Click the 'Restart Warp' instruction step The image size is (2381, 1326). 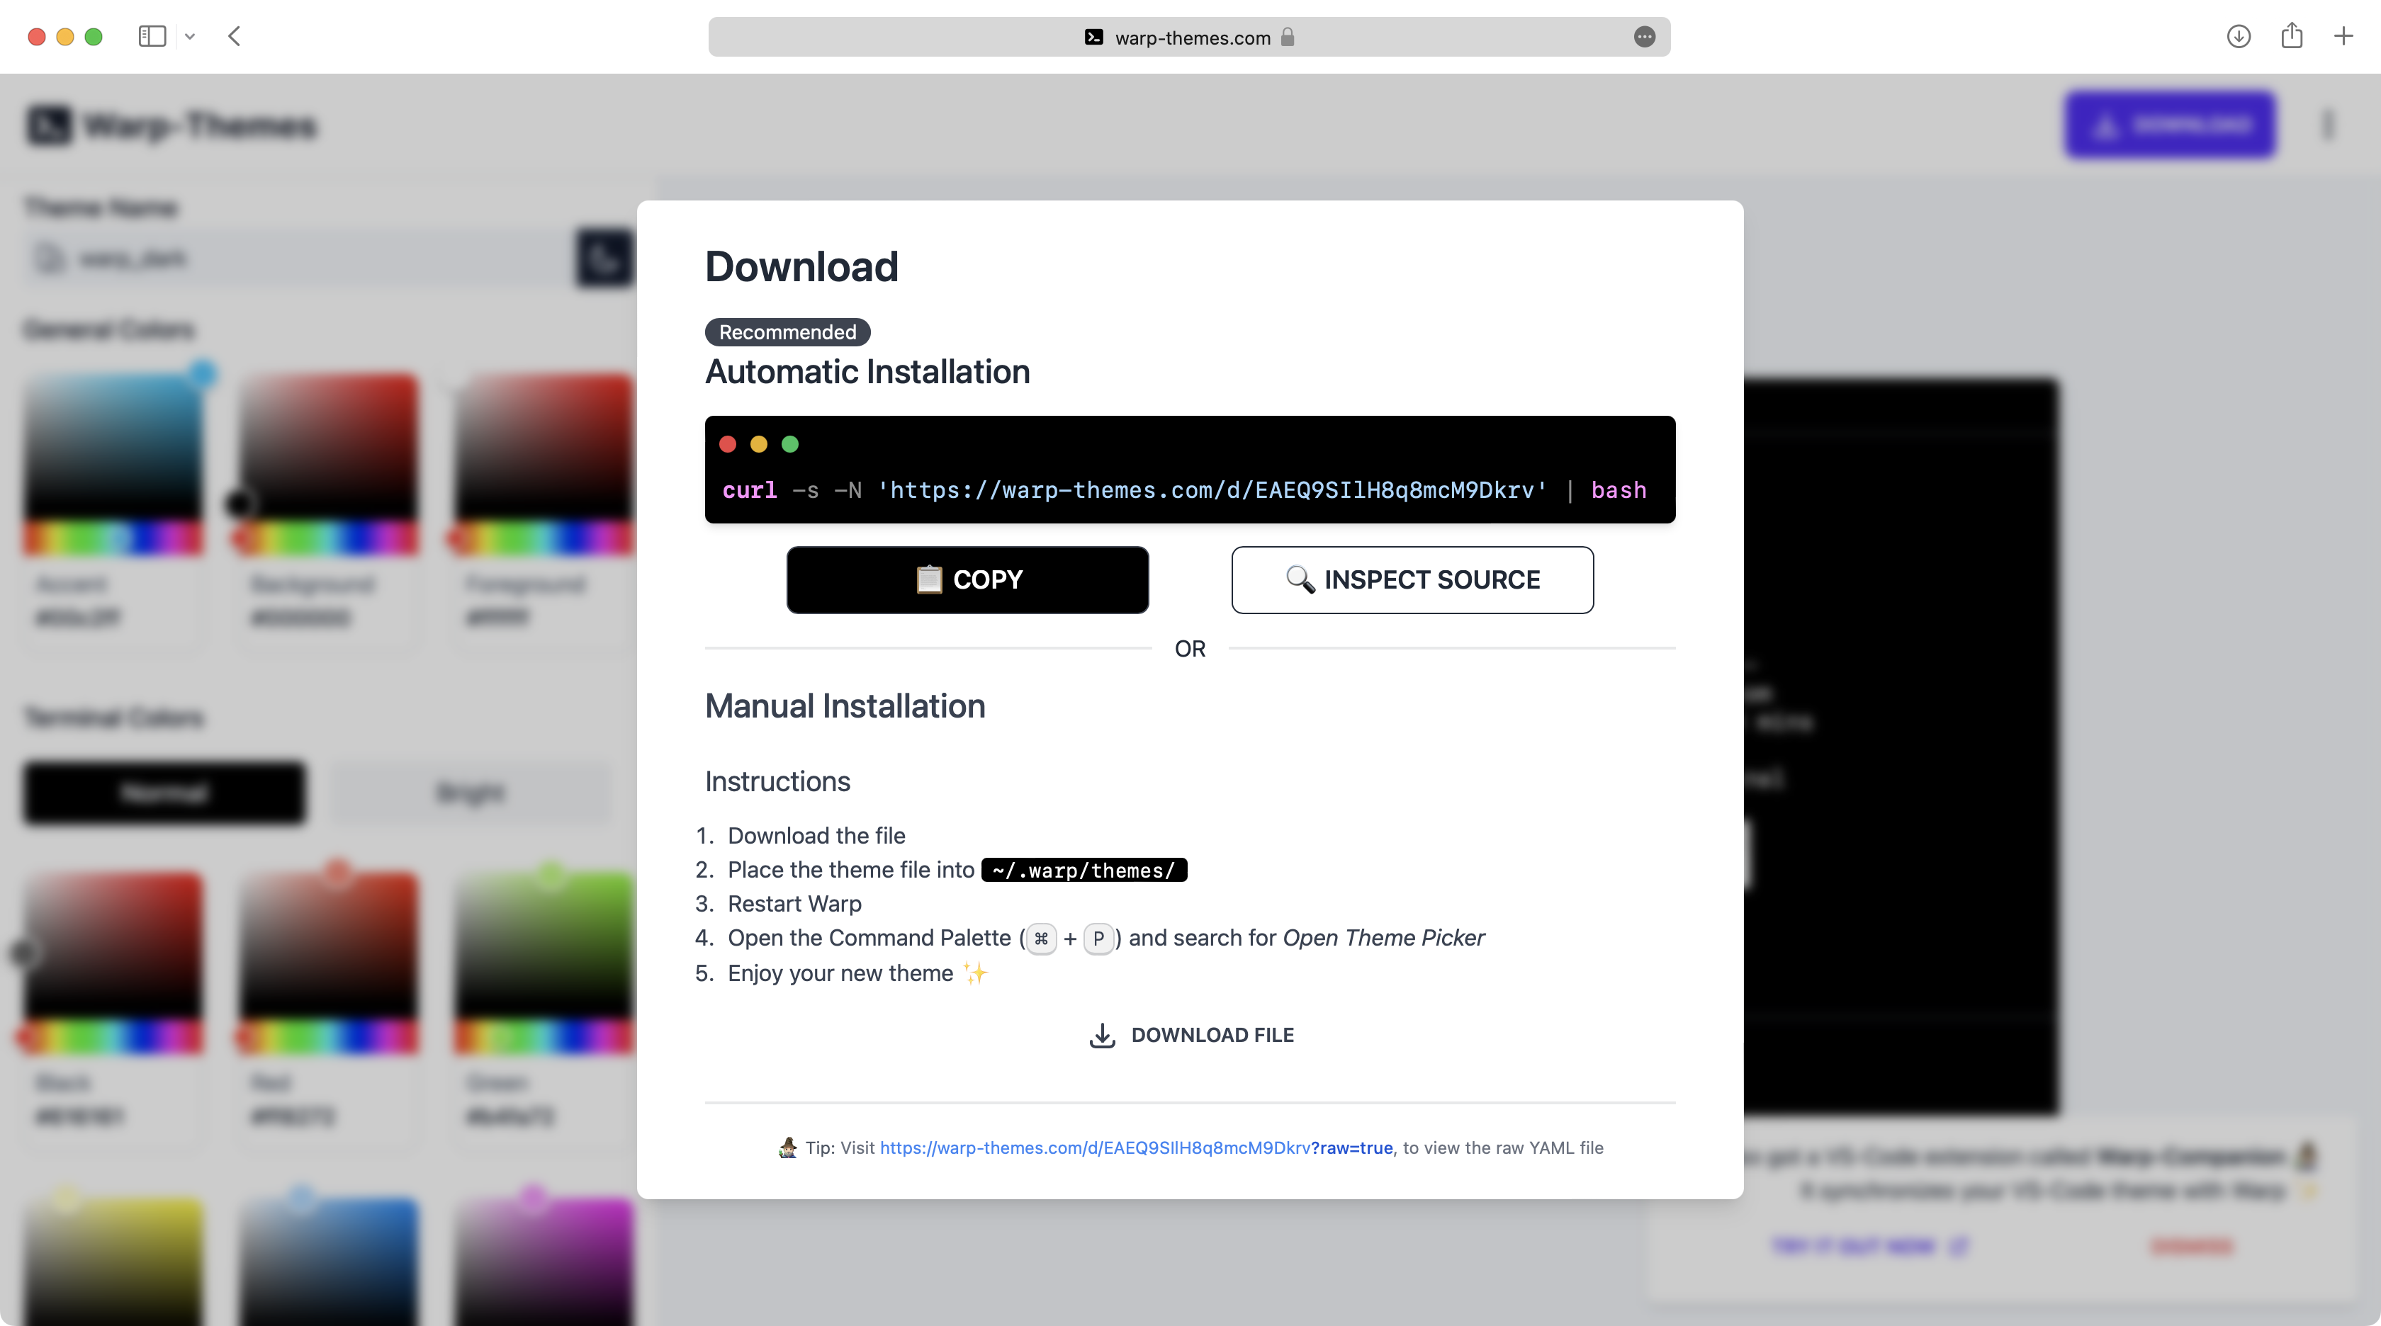794,904
